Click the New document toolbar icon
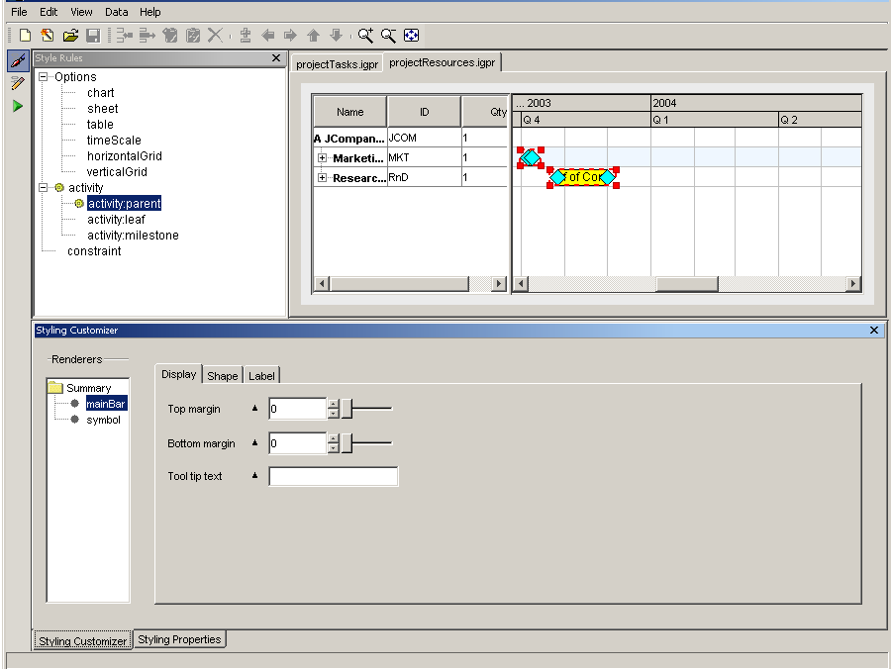This screenshot has width=891, height=669. click(26, 36)
